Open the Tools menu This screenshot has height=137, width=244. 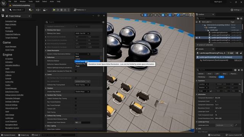(x=30, y=2)
